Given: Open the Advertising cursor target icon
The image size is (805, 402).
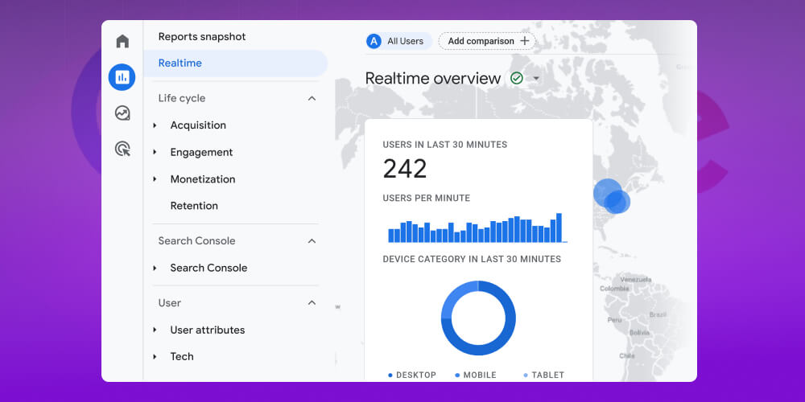Looking at the screenshot, I should (122, 150).
